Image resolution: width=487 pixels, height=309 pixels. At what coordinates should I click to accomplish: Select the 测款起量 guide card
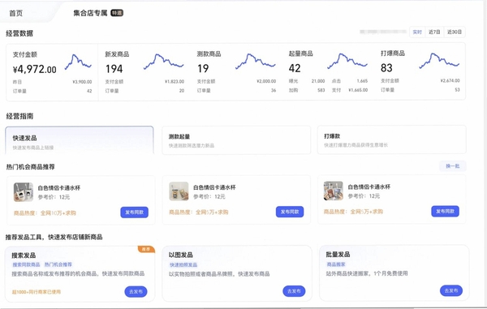[236, 140]
